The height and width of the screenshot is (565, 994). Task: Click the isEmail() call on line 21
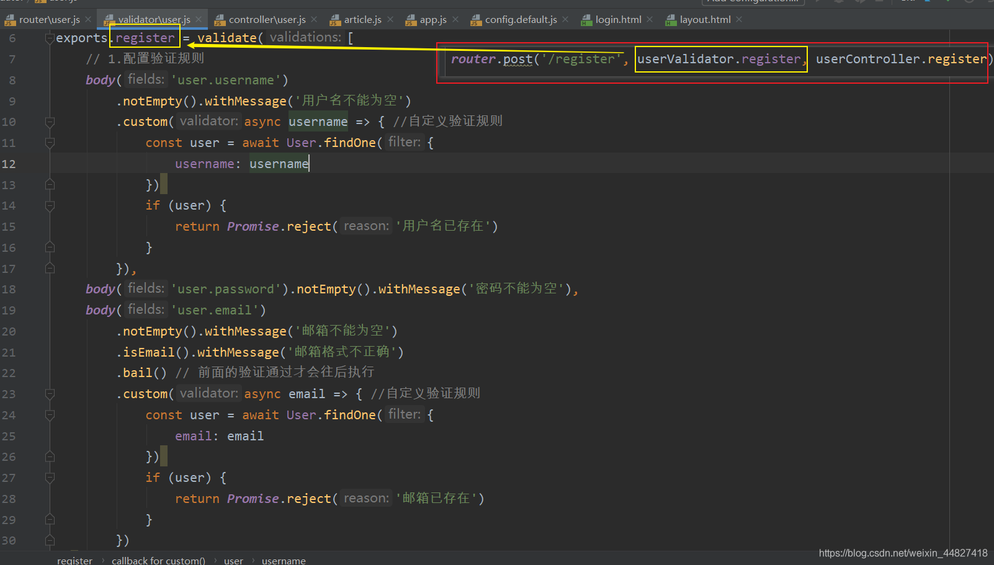[x=153, y=352]
